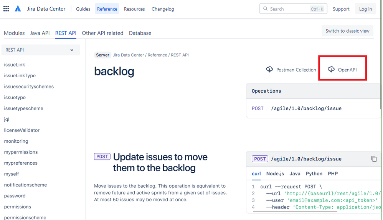Open jql in the sidebar
This screenshot has height=220, width=383.
click(x=7, y=119)
